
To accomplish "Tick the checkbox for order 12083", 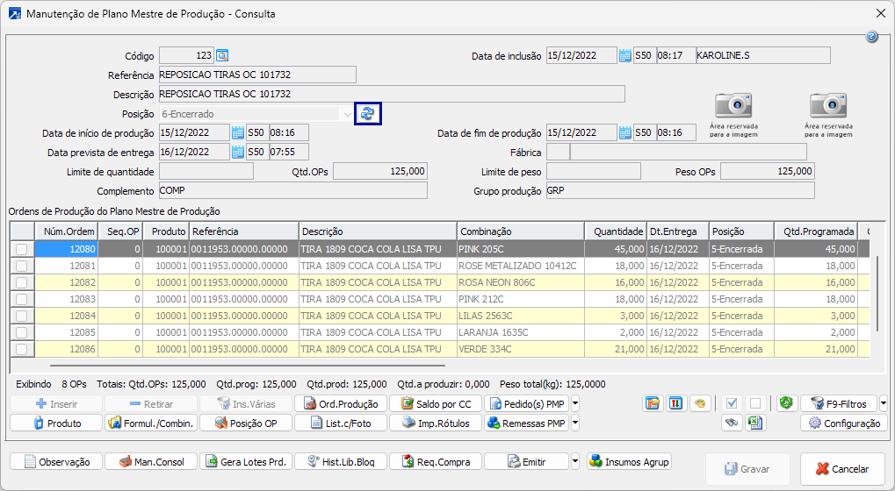I will pyautogui.click(x=21, y=299).
